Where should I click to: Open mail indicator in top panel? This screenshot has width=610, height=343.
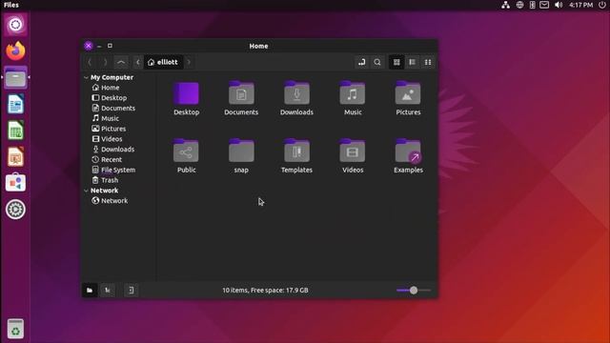544,5
